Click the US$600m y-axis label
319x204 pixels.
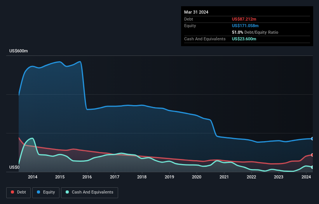(19, 51)
